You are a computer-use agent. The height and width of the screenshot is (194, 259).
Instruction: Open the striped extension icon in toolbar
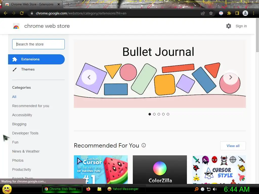[x=221, y=13]
